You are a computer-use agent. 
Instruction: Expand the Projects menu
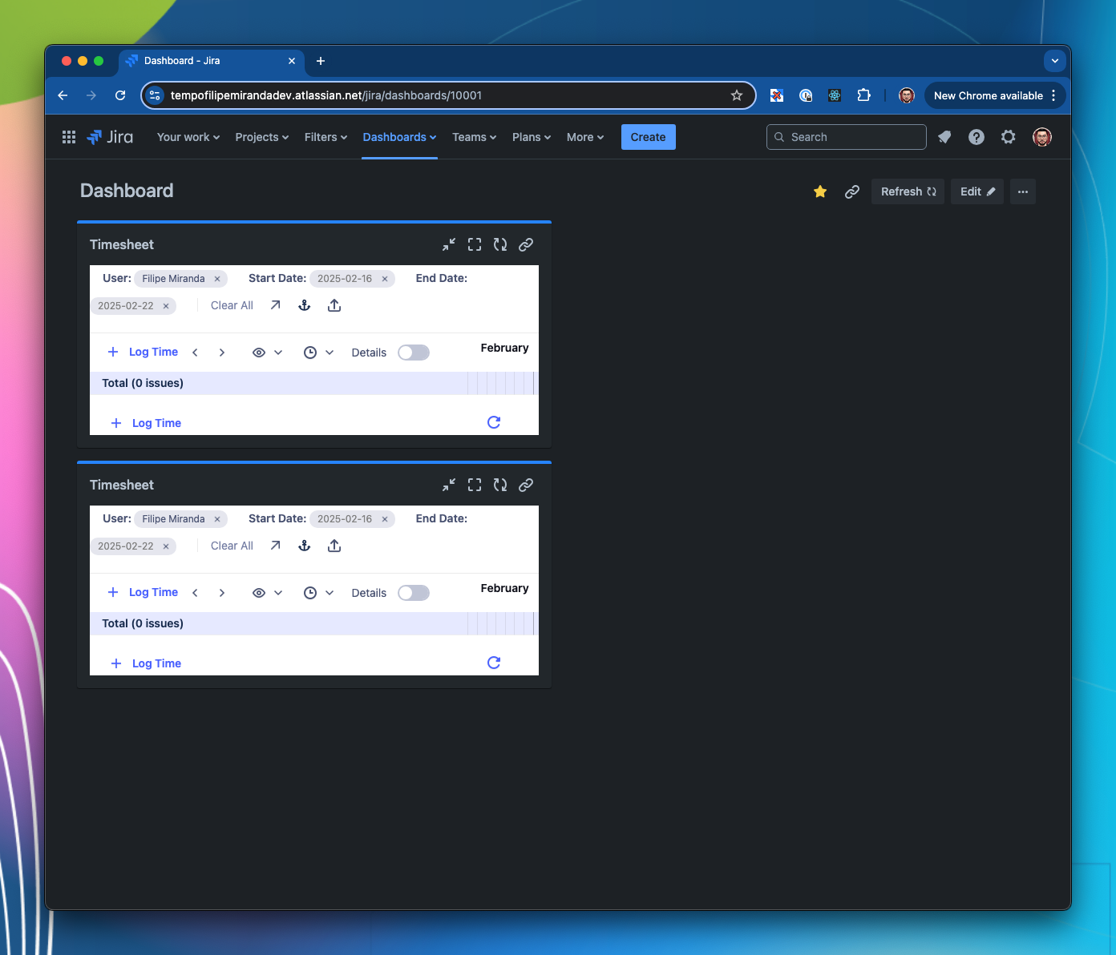(x=262, y=137)
